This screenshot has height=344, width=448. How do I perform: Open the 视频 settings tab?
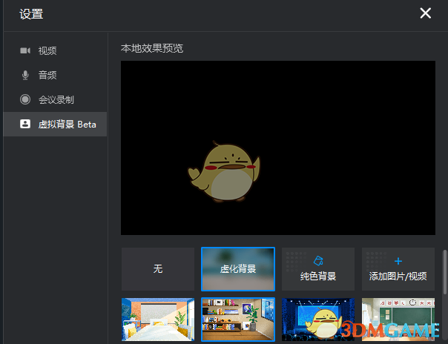pyautogui.click(x=47, y=50)
